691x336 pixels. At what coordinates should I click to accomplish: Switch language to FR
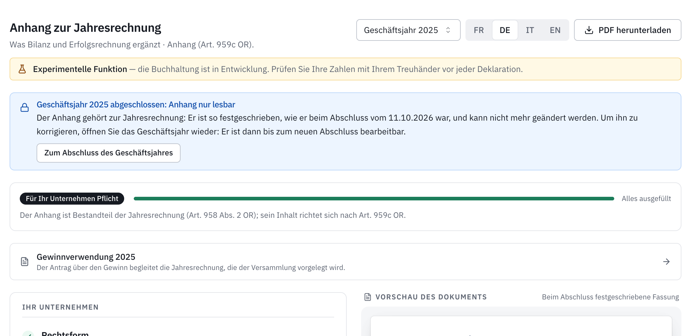479,30
